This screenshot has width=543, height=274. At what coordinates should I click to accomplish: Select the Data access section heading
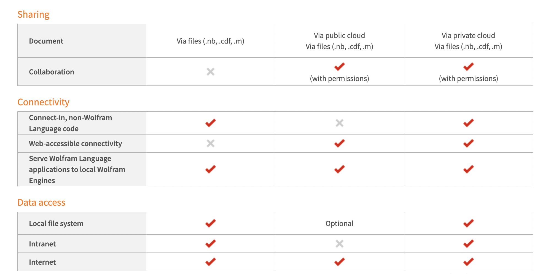[41, 202]
